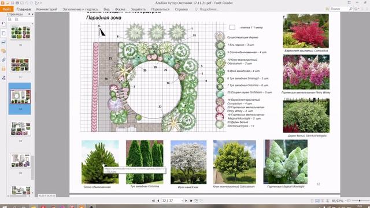Open the Файл menu
This screenshot has width=370, height=208.
[x=6, y=9]
